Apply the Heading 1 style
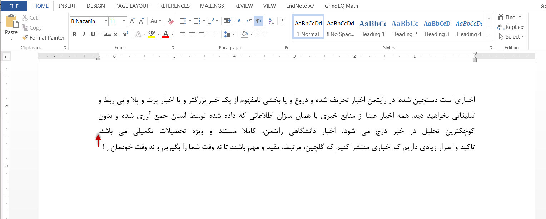The width and height of the screenshot is (546, 219). [372, 27]
